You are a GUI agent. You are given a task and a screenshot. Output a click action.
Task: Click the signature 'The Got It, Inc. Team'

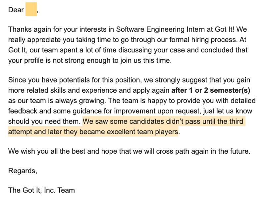pyautogui.click(x=41, y=190)
